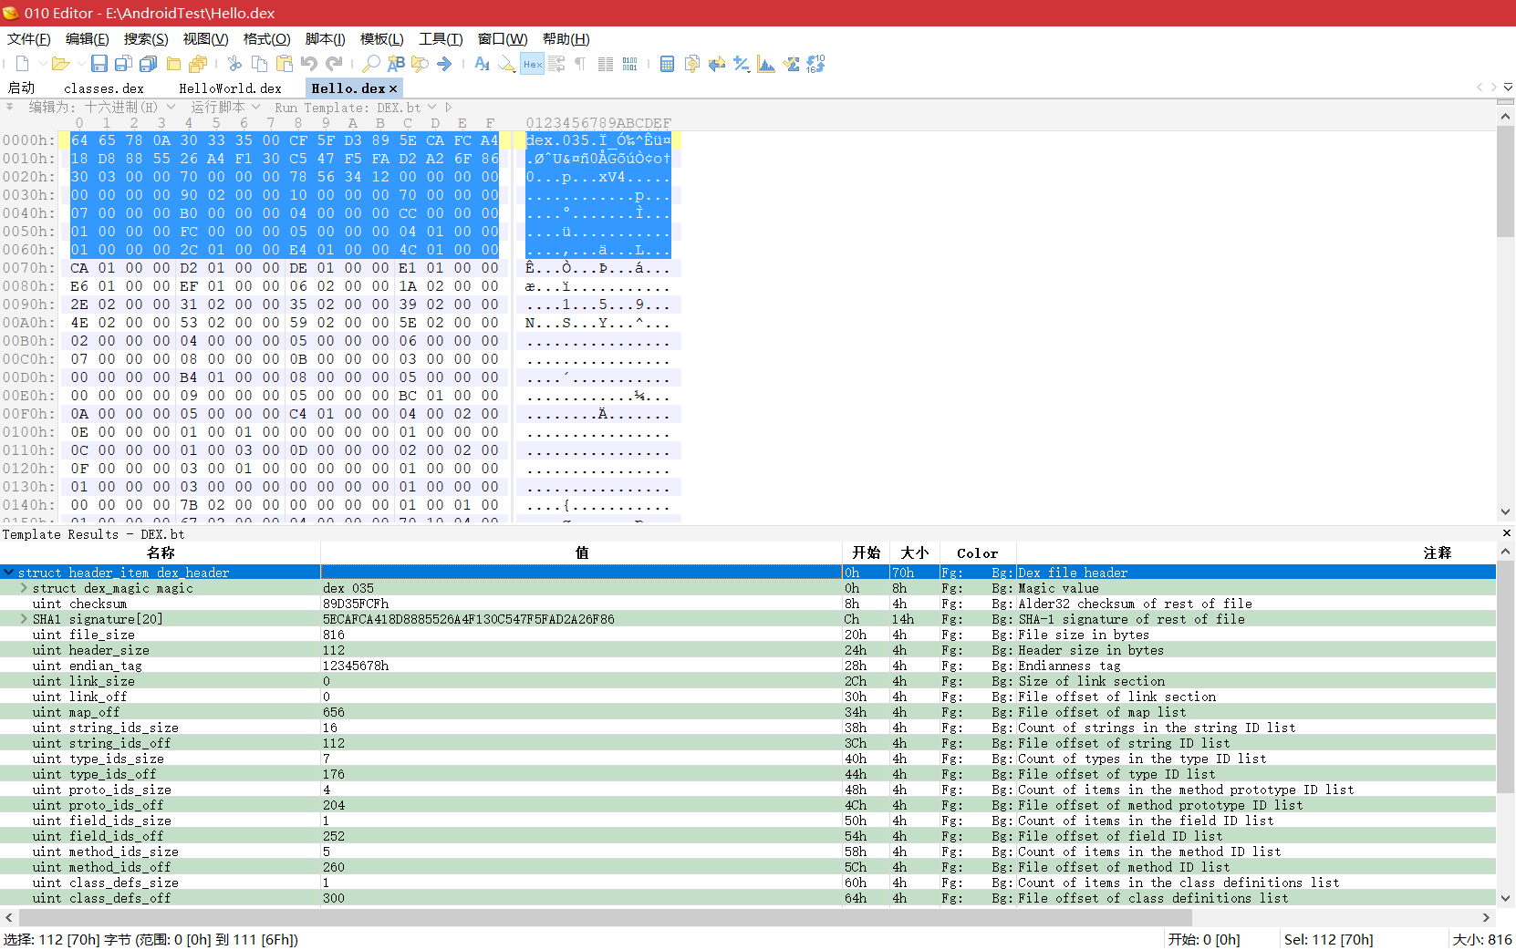The height and width of the screenshot is (950, 1516).
Task: Click the 开始 column header
Action: coord(866,552)
